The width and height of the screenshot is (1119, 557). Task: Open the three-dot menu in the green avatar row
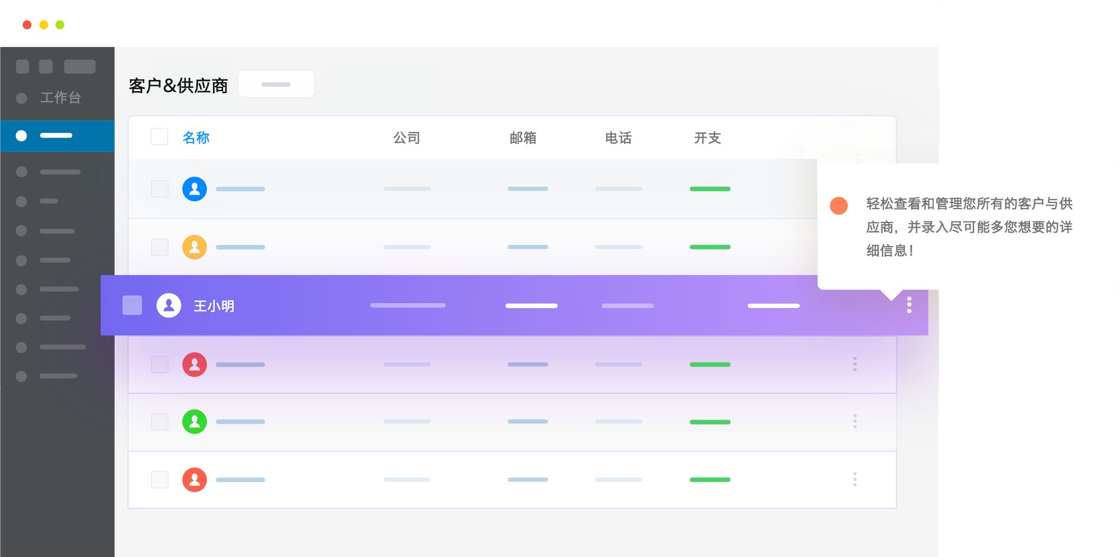tap(855, 421)
